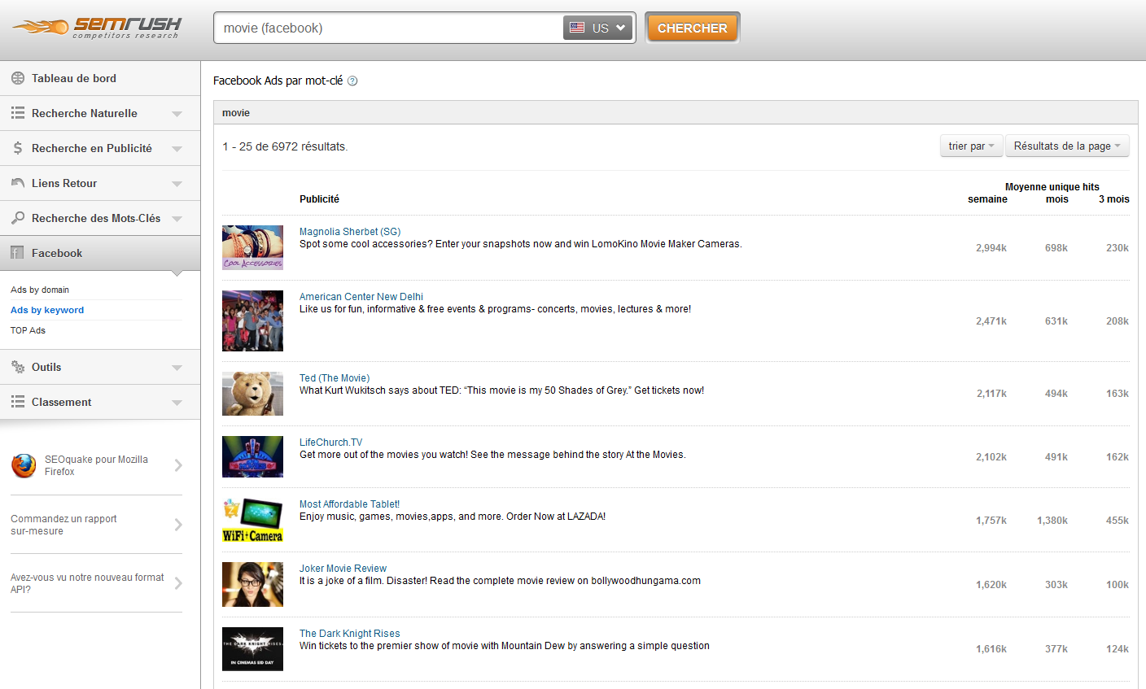Click the '1 - 25 de 6972 résultats' text

point(285,146)
